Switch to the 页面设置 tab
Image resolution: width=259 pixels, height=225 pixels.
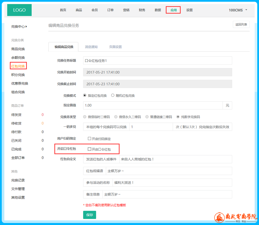pos(115,47)
